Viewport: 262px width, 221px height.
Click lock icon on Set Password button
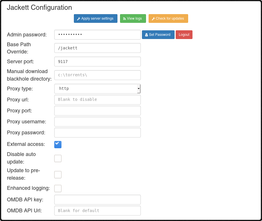click(147, 35)
